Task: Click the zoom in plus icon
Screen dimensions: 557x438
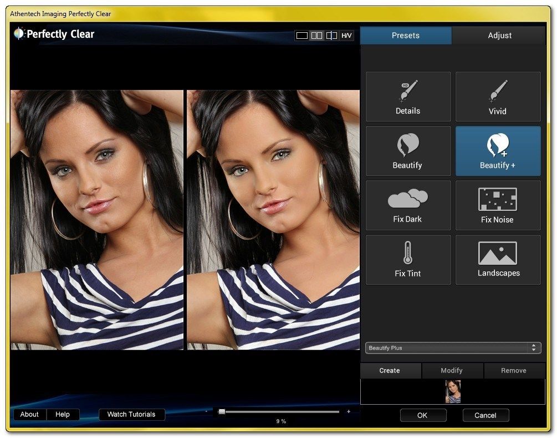Action: coord(349,411)
